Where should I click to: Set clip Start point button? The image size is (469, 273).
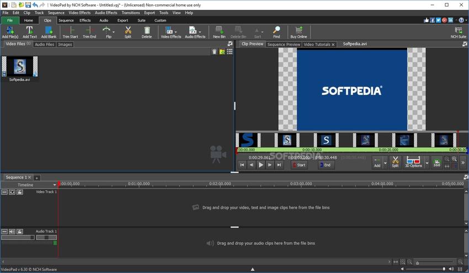tap(299, 165)
